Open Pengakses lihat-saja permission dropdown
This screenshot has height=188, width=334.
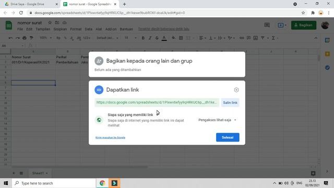pos(217,120)
